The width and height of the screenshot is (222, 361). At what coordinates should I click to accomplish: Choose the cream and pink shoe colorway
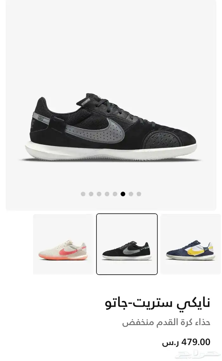[x=63, y=244]
